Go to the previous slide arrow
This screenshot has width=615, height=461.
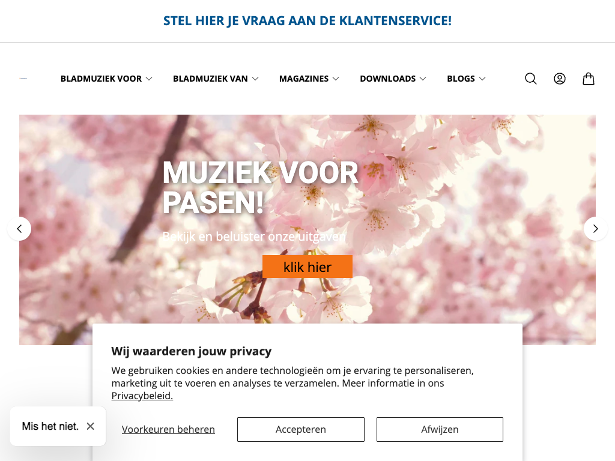tap(19, 229)
